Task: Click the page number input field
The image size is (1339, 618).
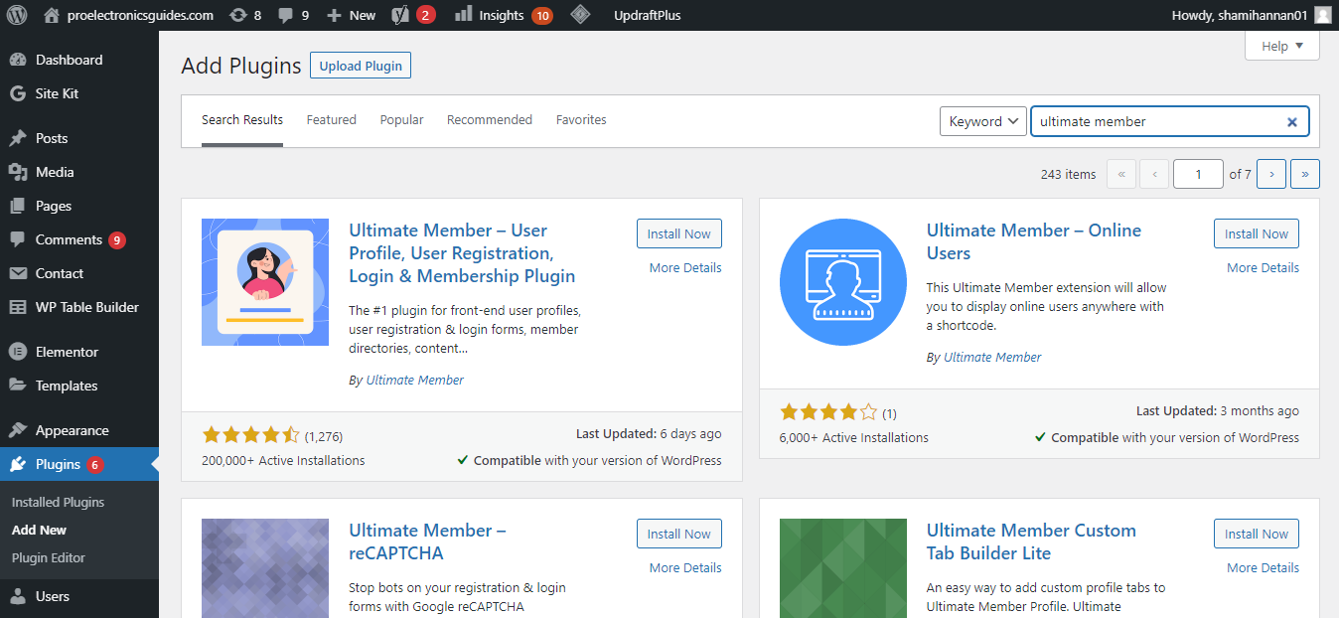Action: click(1198, 174)
